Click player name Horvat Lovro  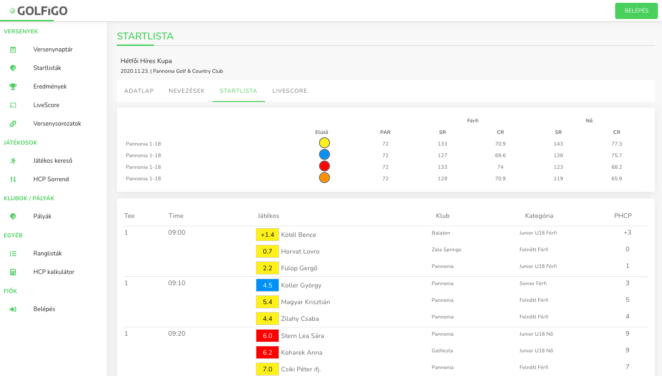tap(300, 251)
